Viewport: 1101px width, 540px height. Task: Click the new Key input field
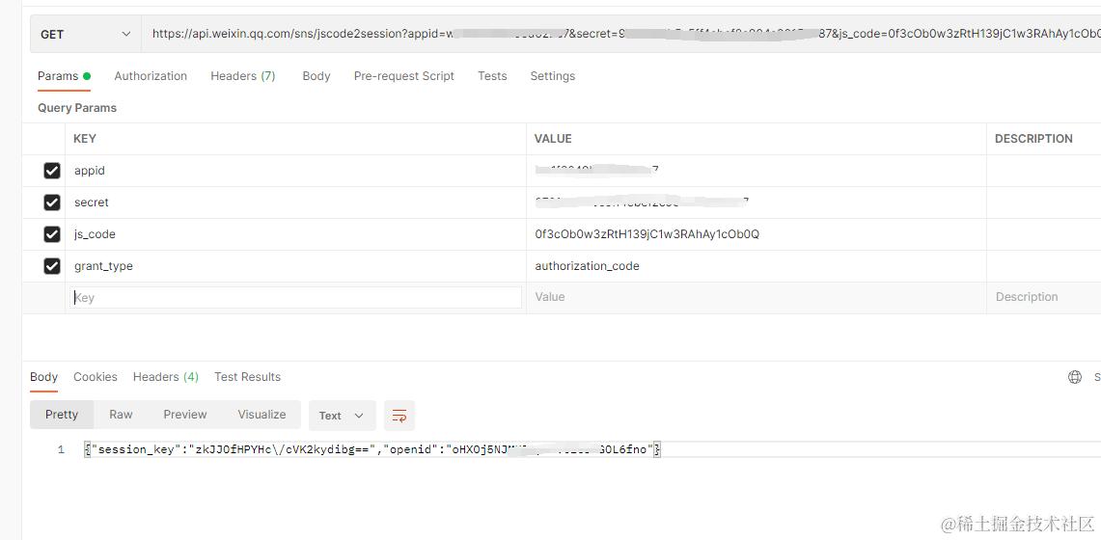(295, 297)
